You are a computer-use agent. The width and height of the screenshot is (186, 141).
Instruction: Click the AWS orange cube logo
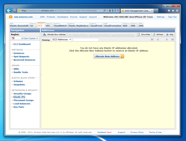click(x=11, y=17)
